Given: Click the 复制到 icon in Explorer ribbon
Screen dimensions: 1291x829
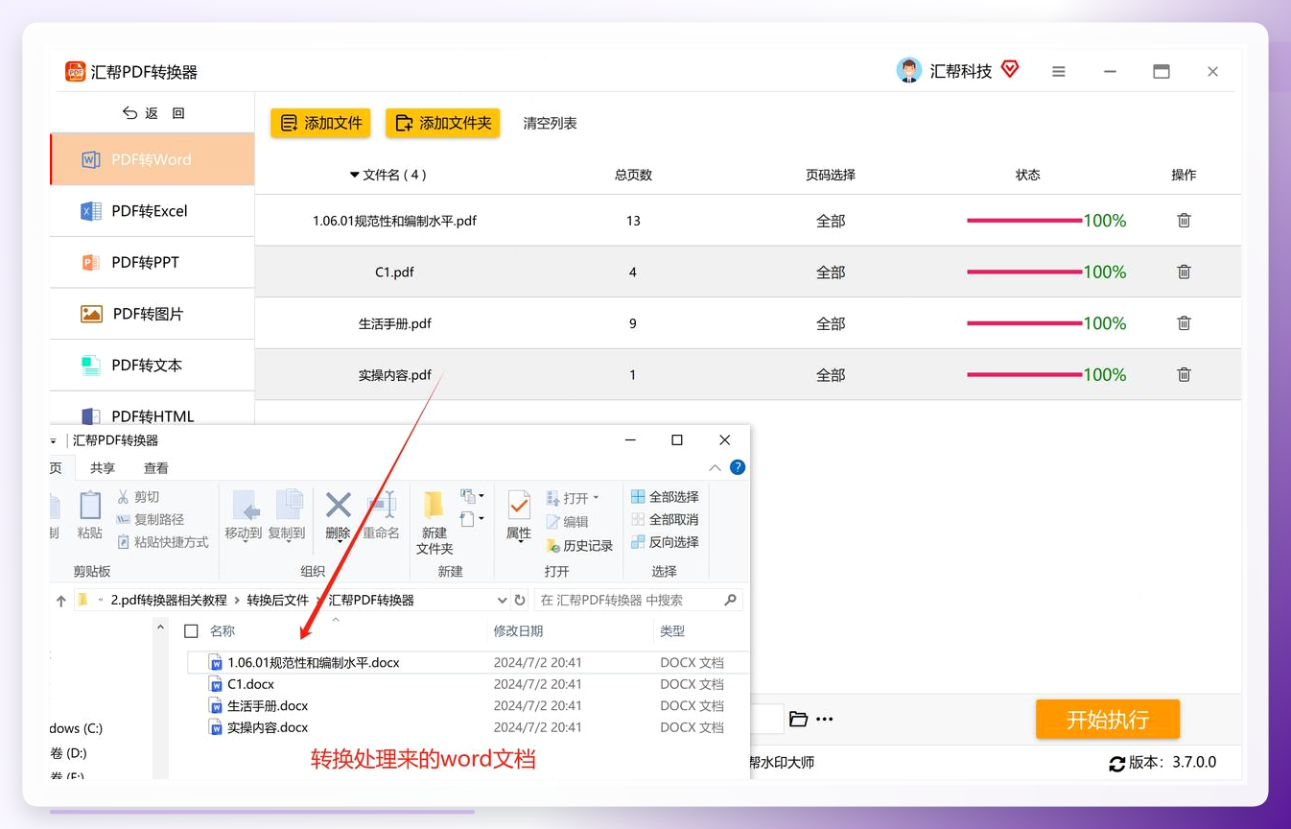Looking at the screenshot, I should click(x=288, y=506).
